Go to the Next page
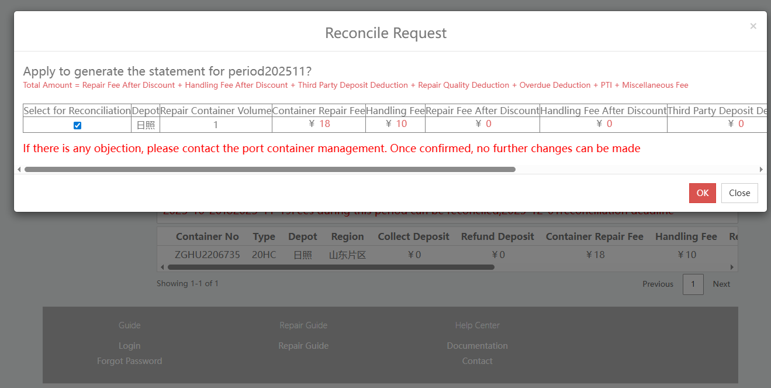Screen dimensions: 771x388 click(721, 284)
